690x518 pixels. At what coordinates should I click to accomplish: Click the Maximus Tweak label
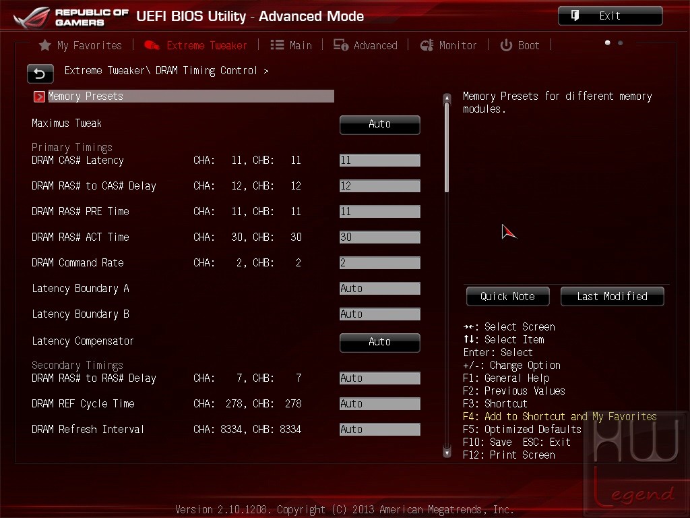(67, 123)
